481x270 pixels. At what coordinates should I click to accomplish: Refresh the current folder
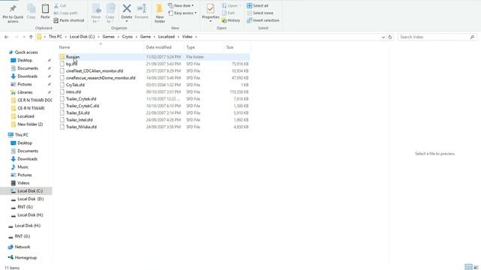390,37
